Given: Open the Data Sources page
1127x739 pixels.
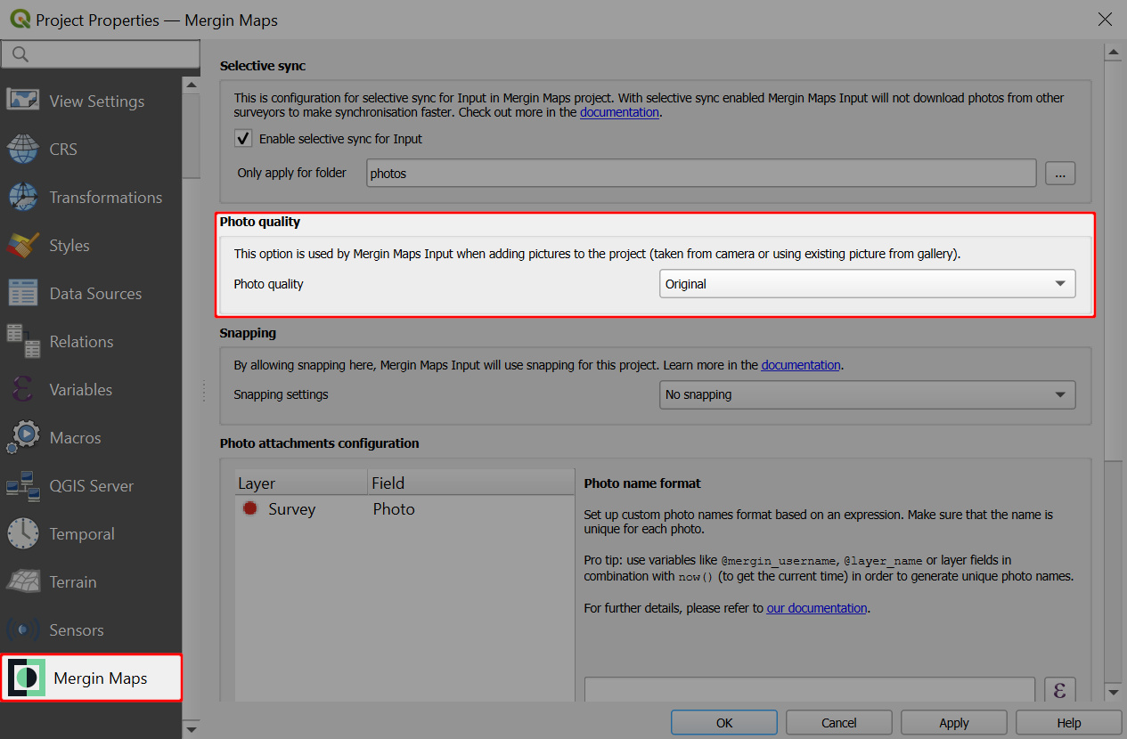Looking at the screenshot, I should point(91,293).
